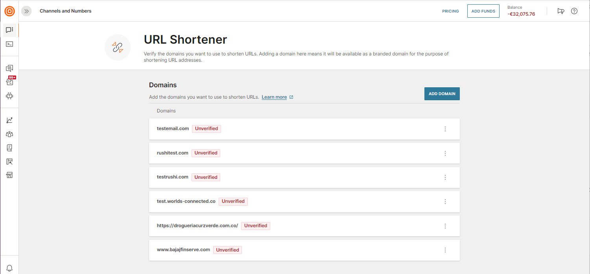Select the test.worlds-connected.co domain row
The height and width of the screenshot is (274, 590).
point(304,202)
